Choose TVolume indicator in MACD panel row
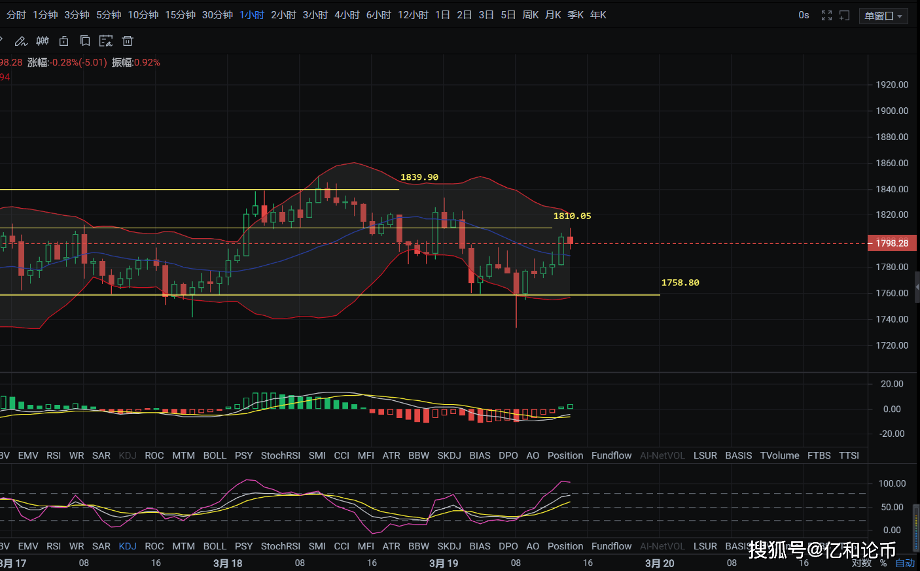The width and height of the screenshot is (920, 571). [780, 456]
